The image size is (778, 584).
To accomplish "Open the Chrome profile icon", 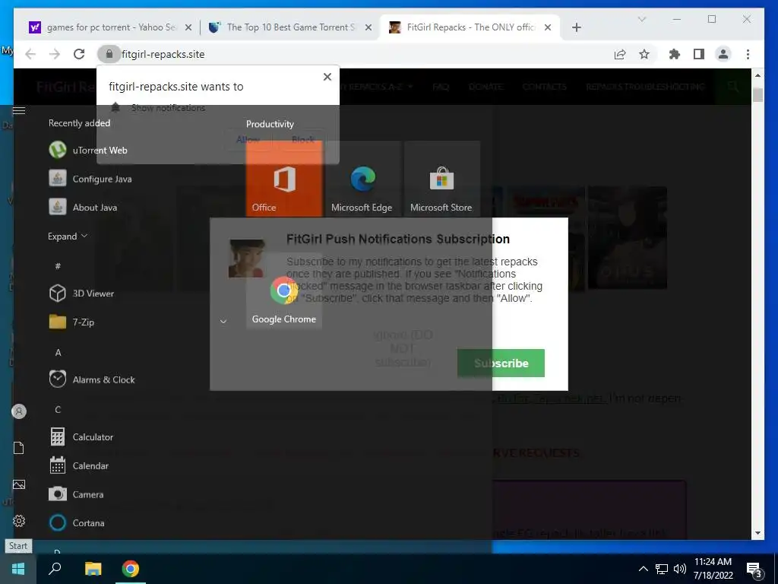I will click(x=723, y=54).
